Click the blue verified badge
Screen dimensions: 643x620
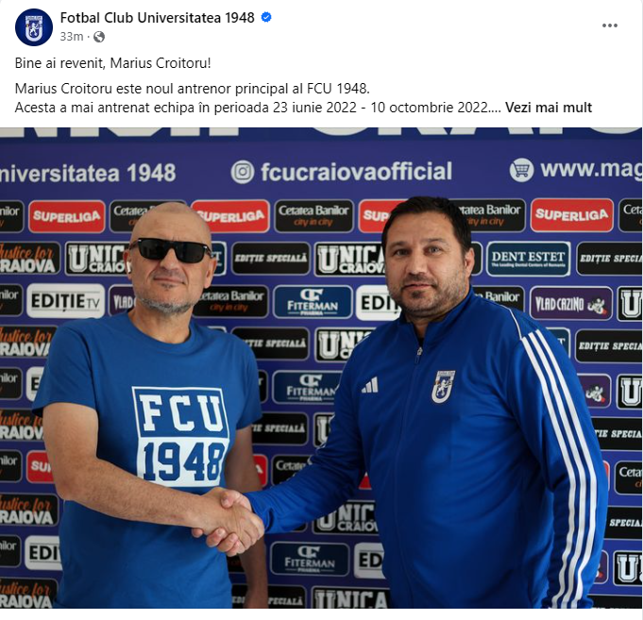[x=266, y=17]
